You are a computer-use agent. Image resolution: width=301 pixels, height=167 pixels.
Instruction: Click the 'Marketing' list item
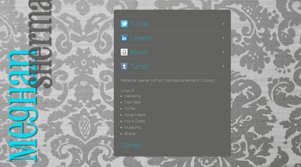[x=132, y=96]
